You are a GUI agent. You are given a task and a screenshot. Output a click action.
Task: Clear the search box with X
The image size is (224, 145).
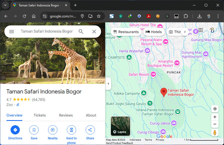coord(94,32)
